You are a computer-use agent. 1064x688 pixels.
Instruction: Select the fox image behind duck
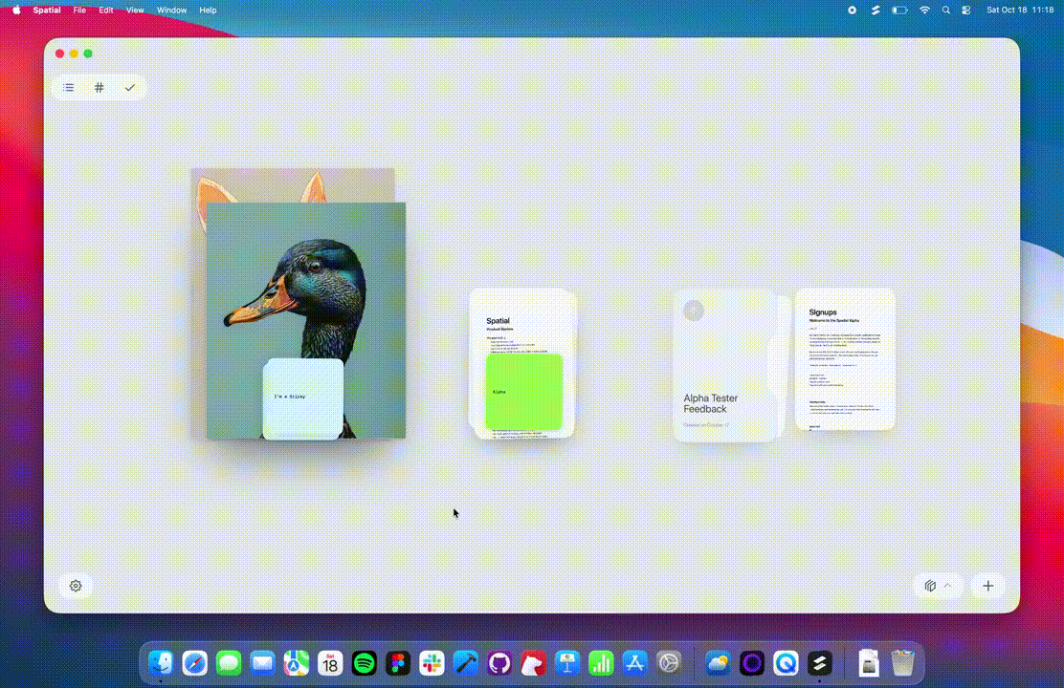(x=293, y=184)
